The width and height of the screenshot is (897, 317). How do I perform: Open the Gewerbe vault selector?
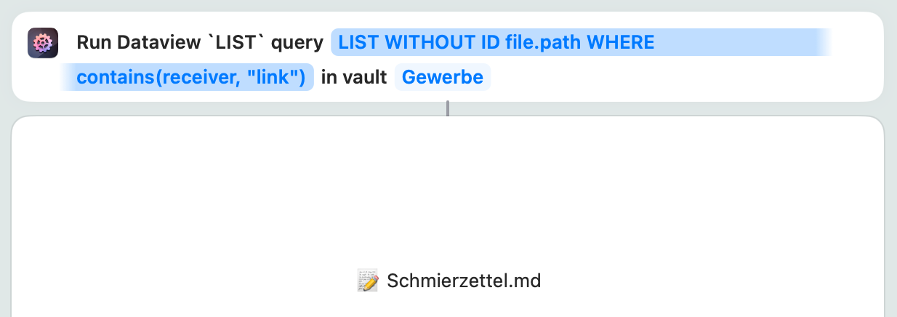442,77
